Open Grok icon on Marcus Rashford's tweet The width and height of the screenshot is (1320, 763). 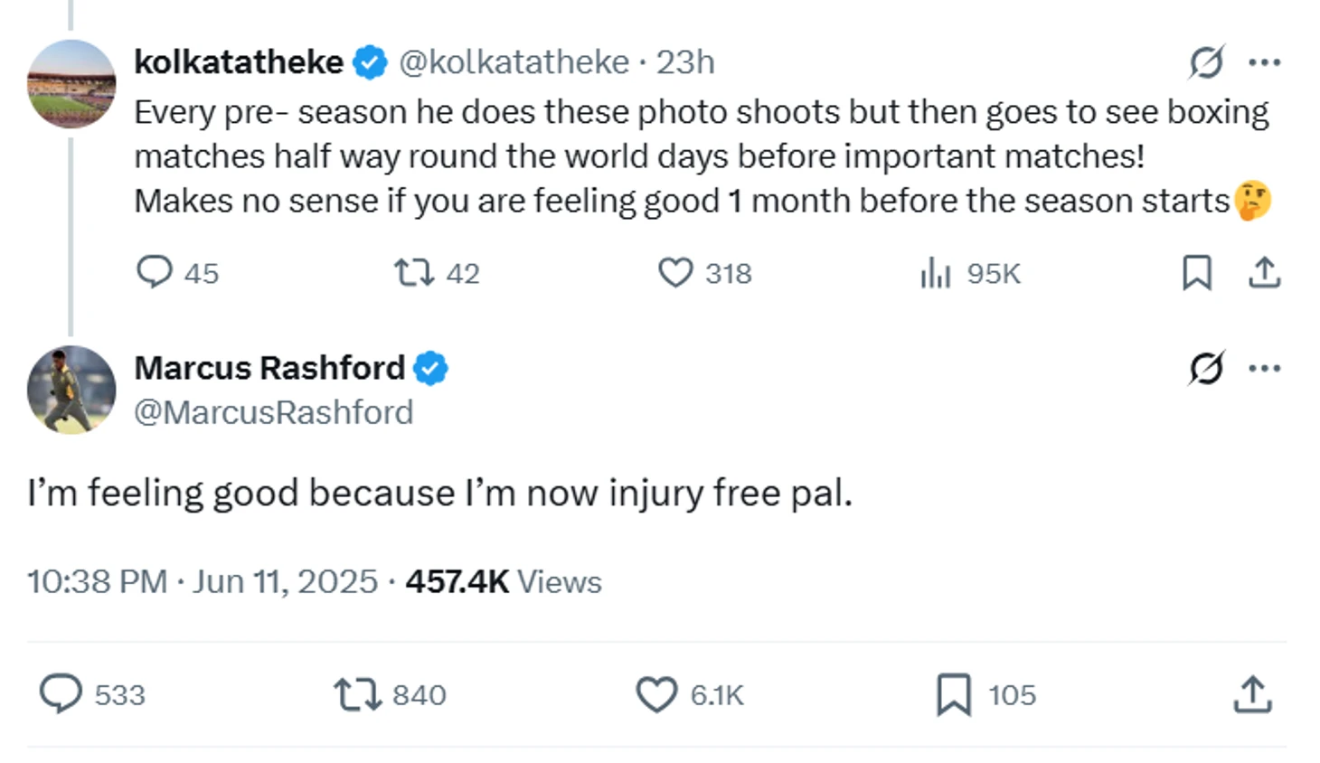click(1206, 368)
